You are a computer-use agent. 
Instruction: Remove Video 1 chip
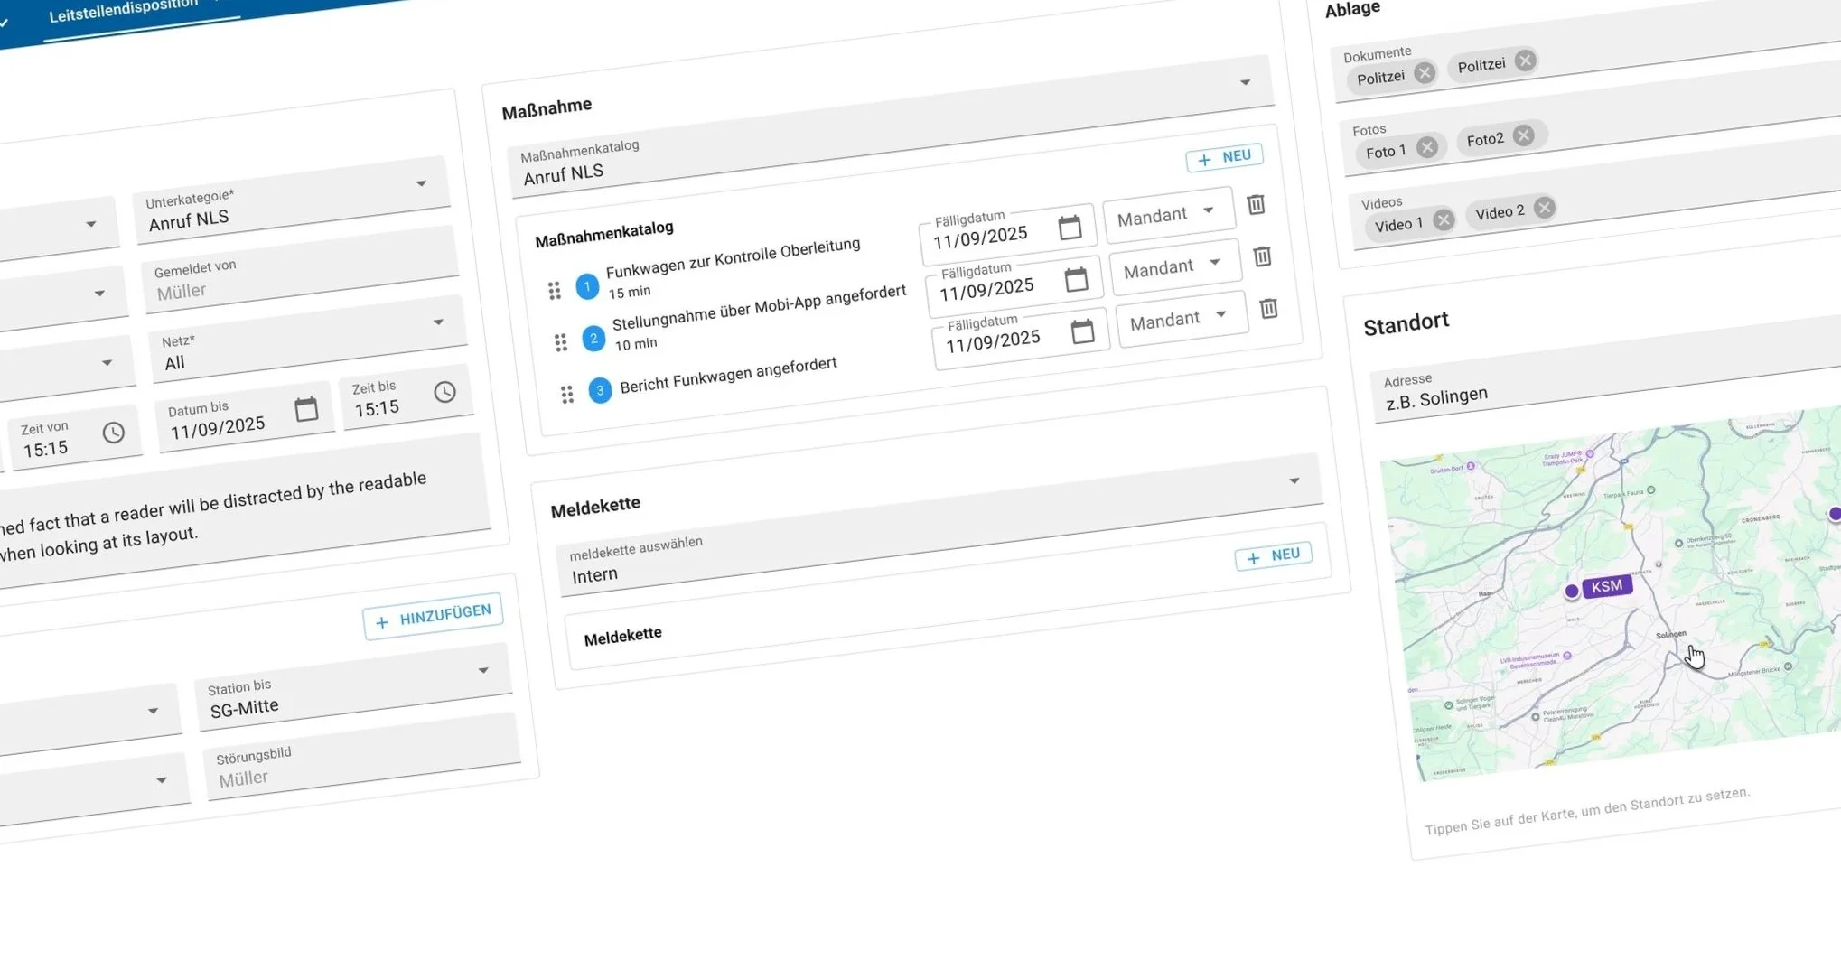(1444, 220)
